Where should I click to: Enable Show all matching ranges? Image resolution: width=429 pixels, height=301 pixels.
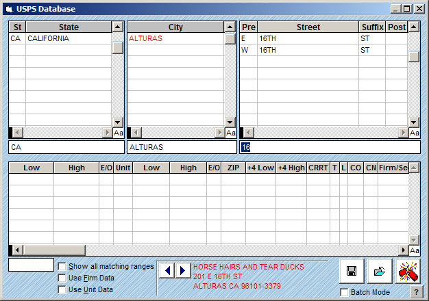[62, 266]
